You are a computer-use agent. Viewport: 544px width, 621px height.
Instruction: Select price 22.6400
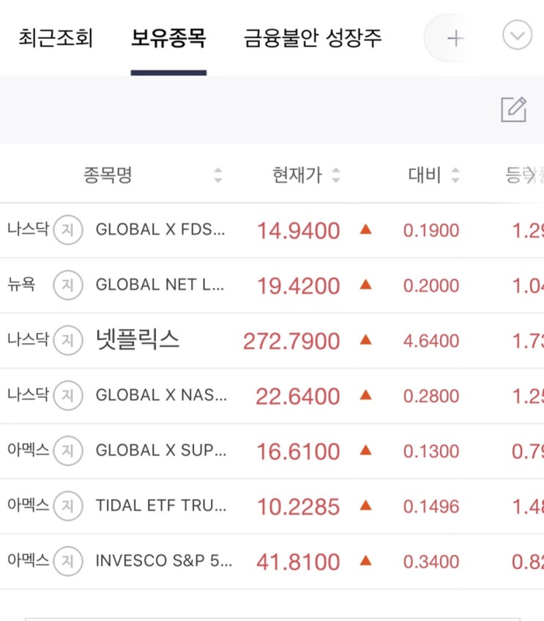coord(298,396)
